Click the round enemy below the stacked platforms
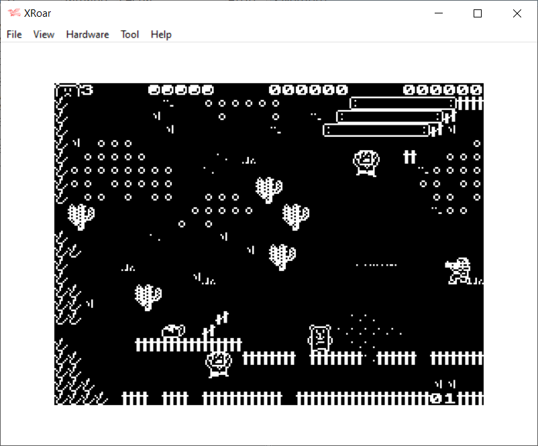Viewport: 538px width, 446px height. pos(366,162)
